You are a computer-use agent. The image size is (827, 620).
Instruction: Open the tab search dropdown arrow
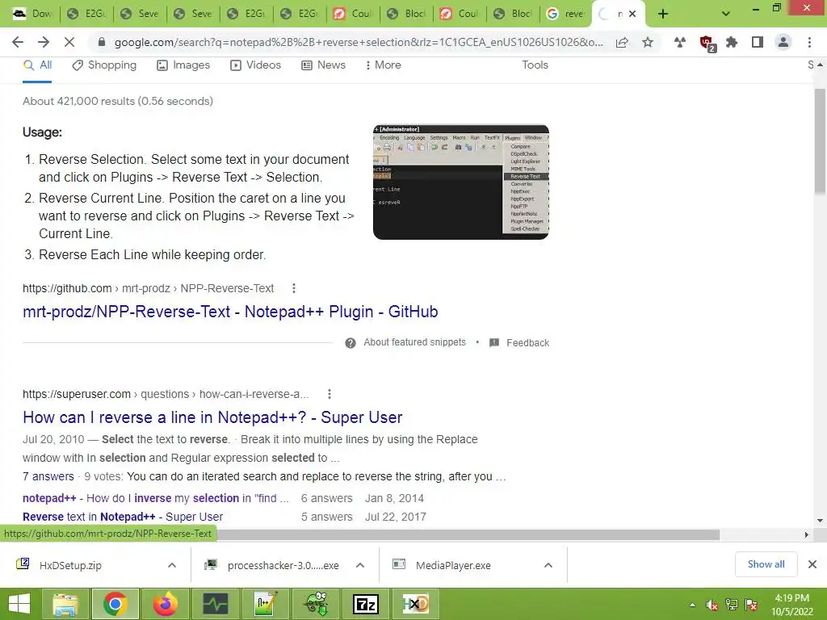[726, 14]
